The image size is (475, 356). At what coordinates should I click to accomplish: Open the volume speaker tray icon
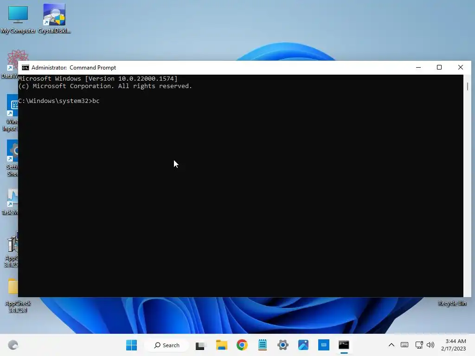click(x=430, y=345)
